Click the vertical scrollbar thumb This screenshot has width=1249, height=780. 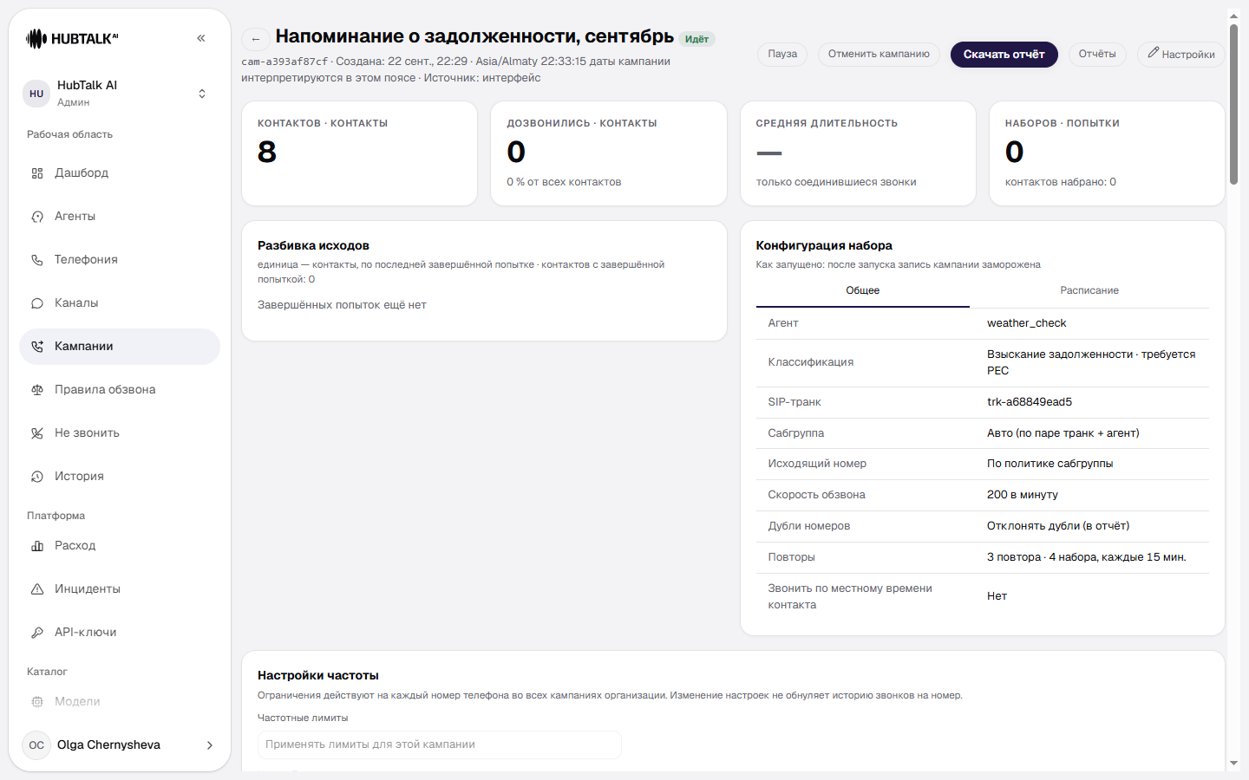(x=1233, y=104)
